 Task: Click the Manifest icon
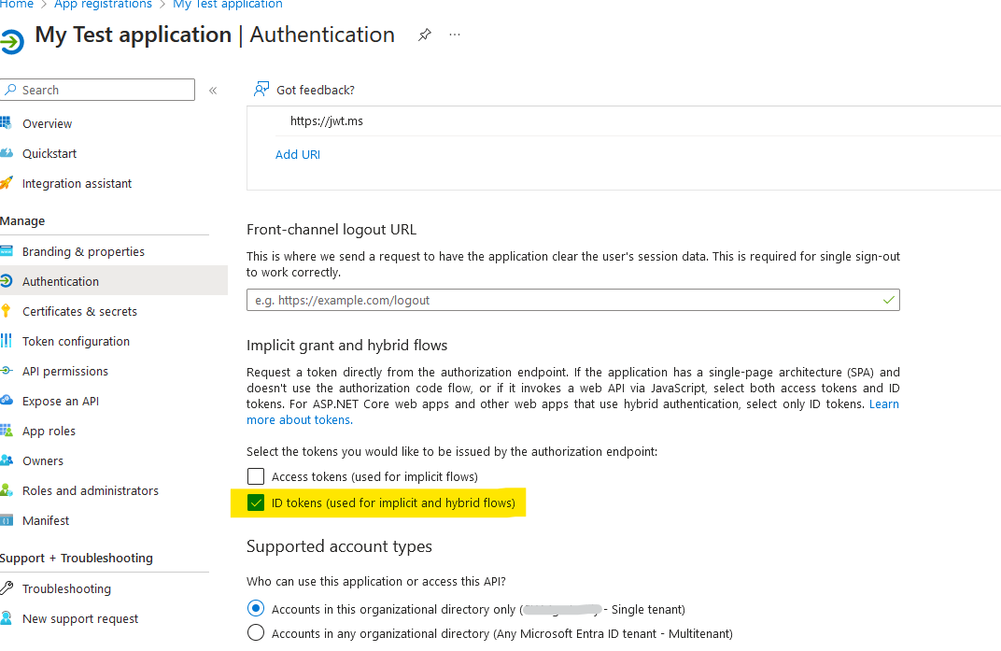6,520
